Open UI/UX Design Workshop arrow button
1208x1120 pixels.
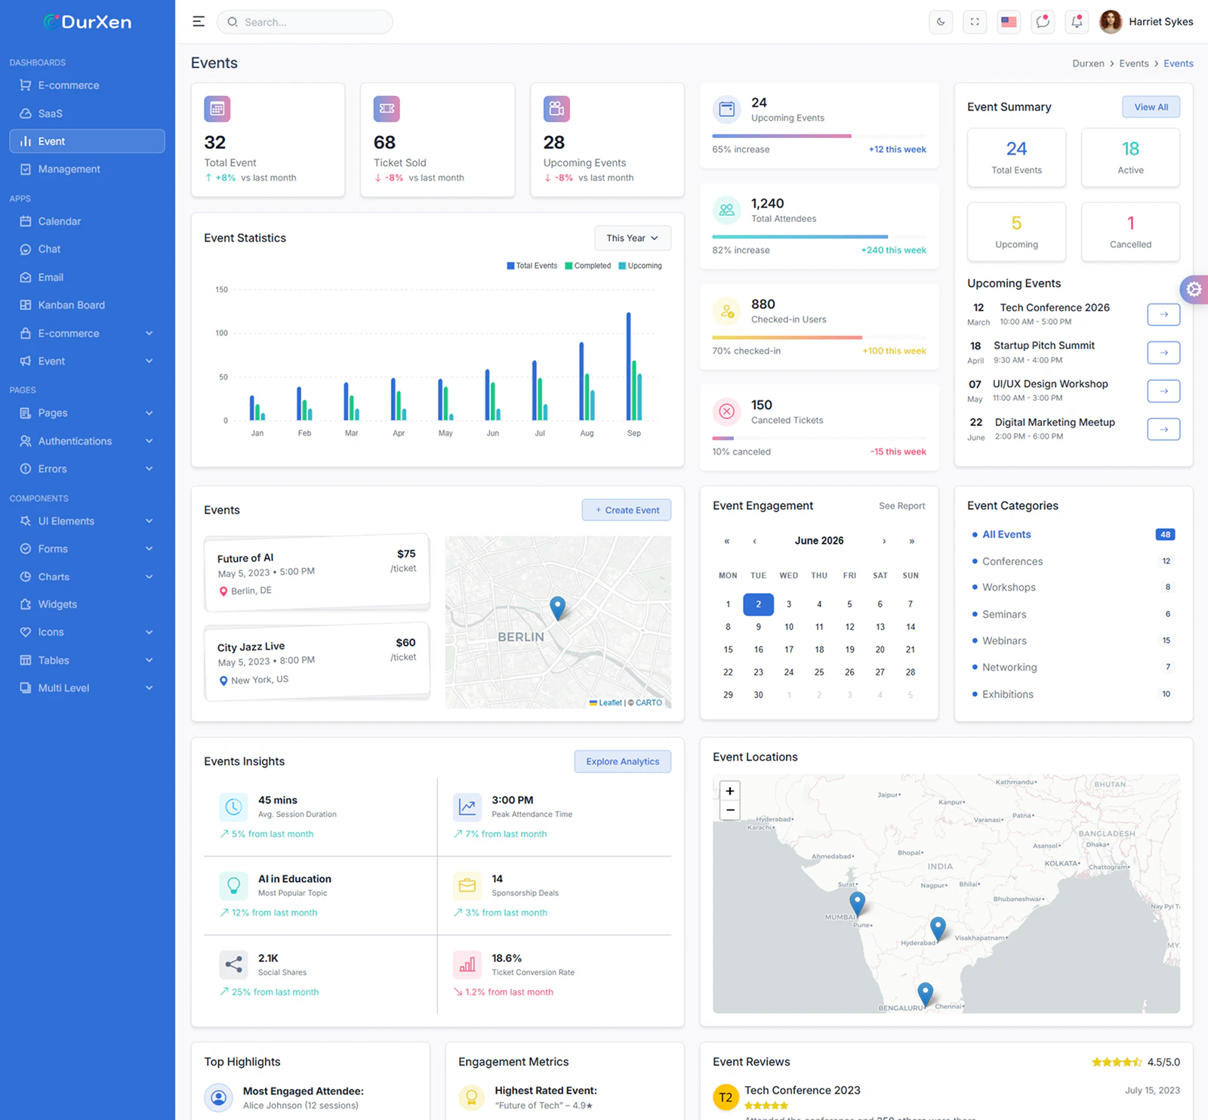pyautogui.click(x=1163, y=391)
